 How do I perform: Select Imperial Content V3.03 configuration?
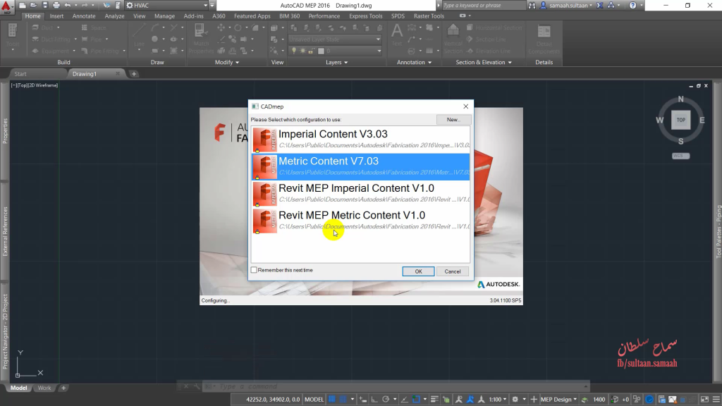[361, 139]
